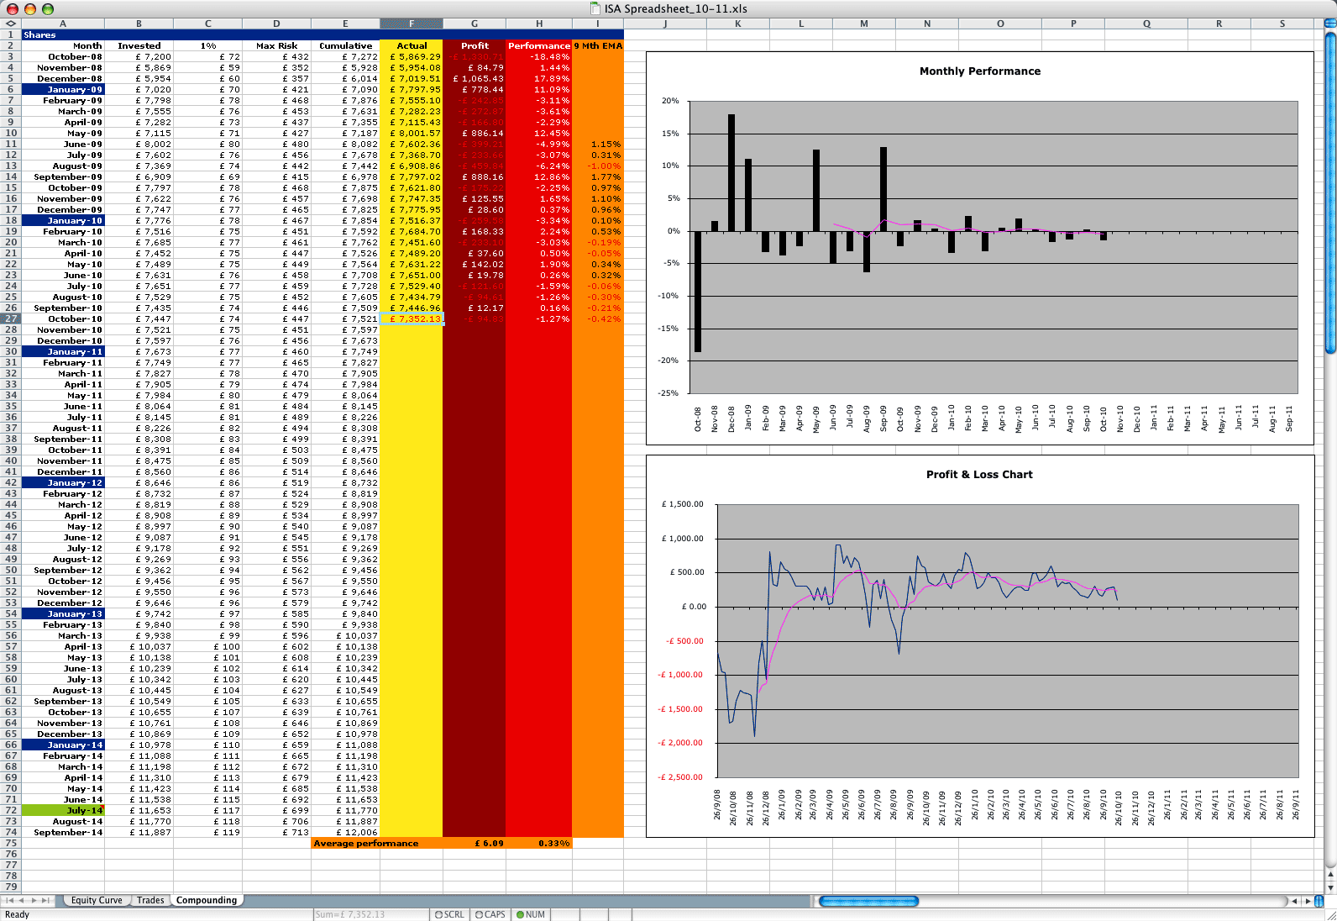Image resolution: width=1337 pixels, height=921 pixels.
Task: Select the Max Risk heading cell
Action: [276, 45]
